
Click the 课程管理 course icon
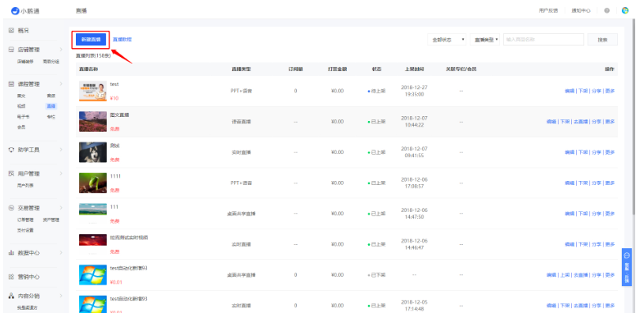[x=11, y=84]
